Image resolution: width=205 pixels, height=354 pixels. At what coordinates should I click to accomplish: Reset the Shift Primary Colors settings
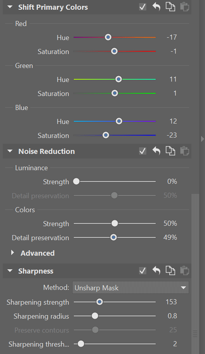156,7
